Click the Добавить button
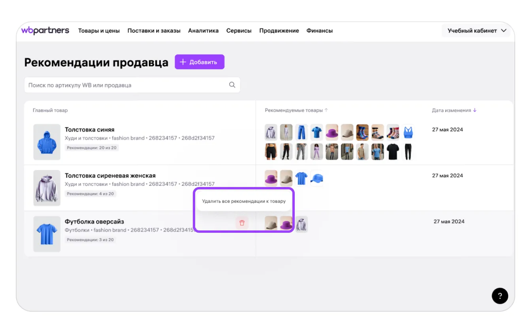This screenshot has height=333, width=531. (200, 62)
